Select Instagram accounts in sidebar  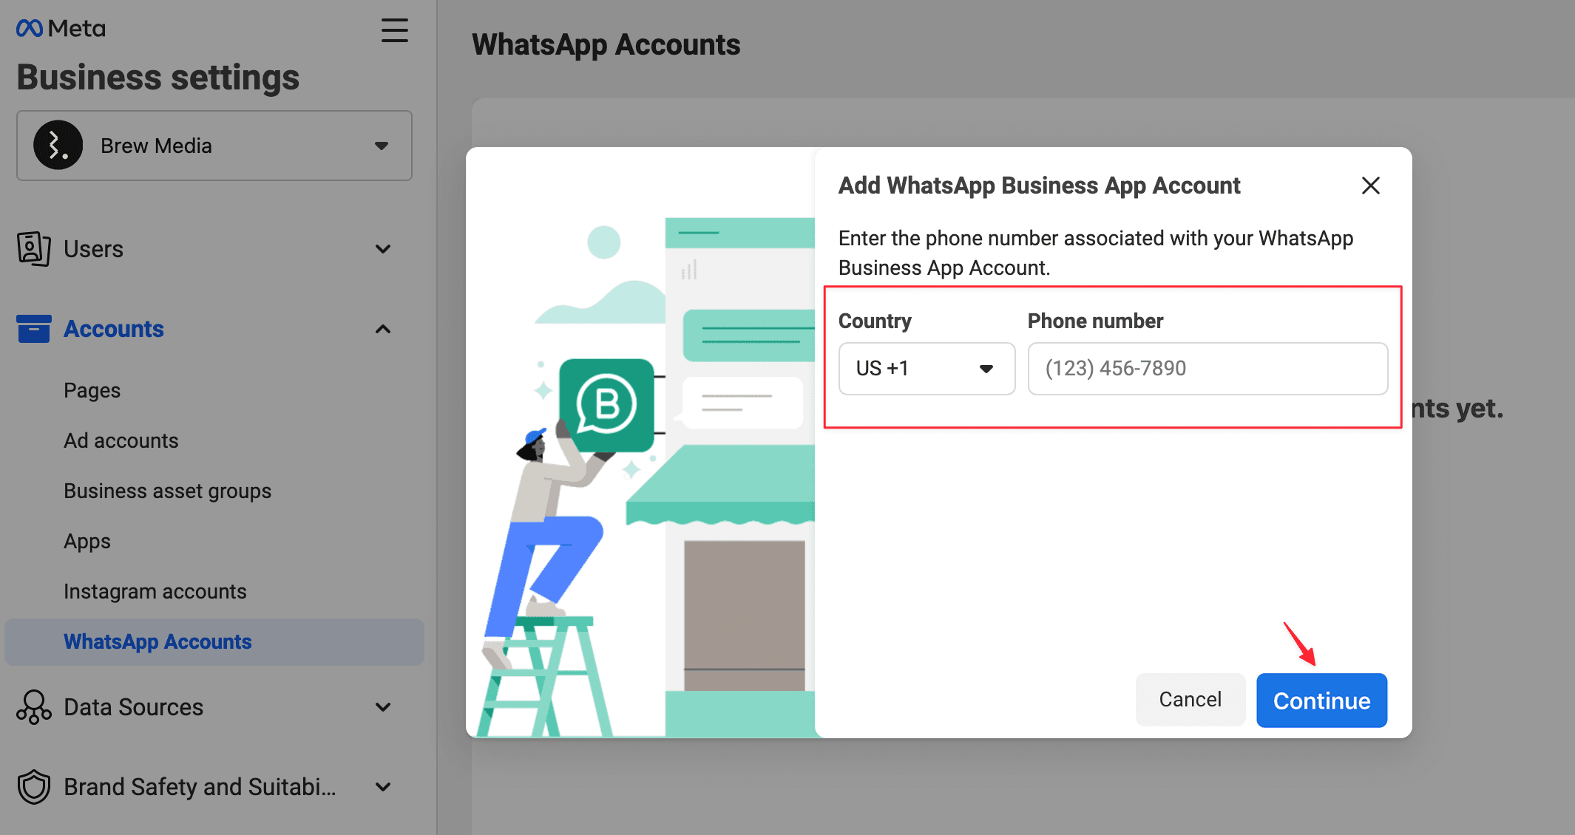pos(155,591)
